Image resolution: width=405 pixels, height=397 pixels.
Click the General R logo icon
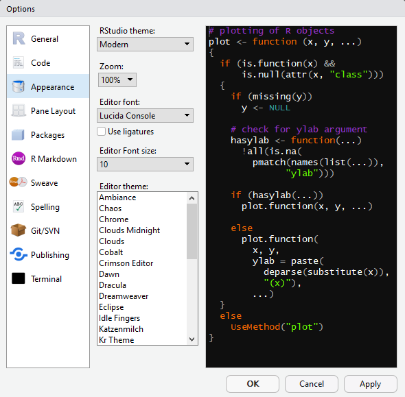click(19, 38)
